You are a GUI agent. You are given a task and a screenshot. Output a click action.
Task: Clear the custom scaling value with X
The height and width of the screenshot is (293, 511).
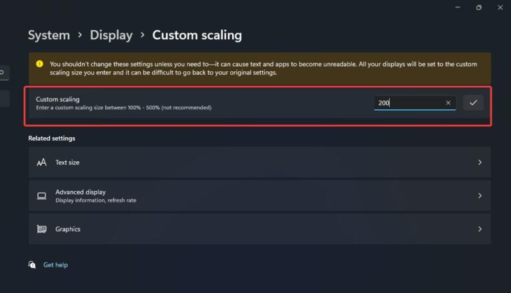tap(448, 103)
